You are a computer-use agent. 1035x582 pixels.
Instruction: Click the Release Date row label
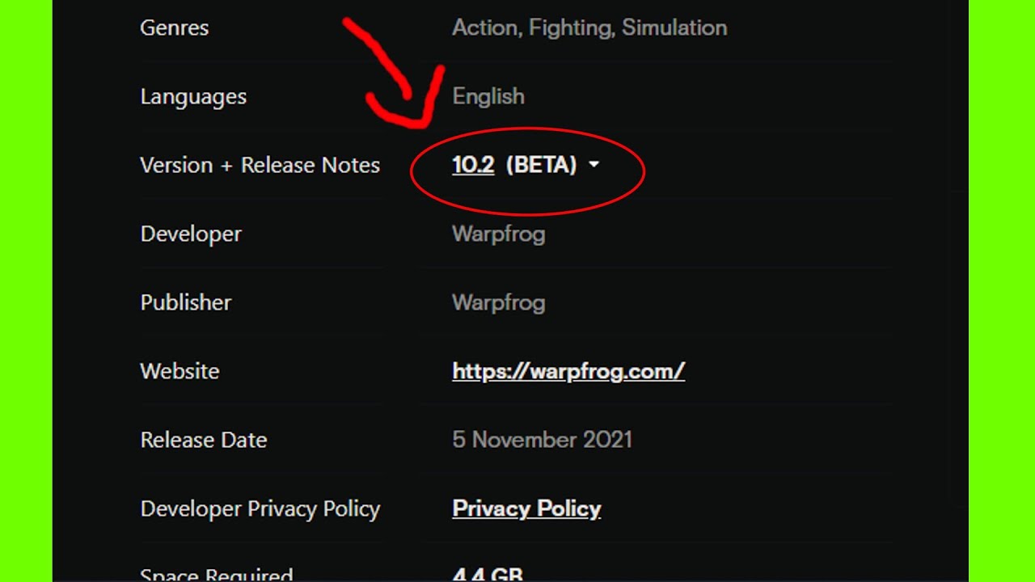[204, 440]
